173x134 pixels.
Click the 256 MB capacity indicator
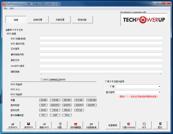coord(67,100)
